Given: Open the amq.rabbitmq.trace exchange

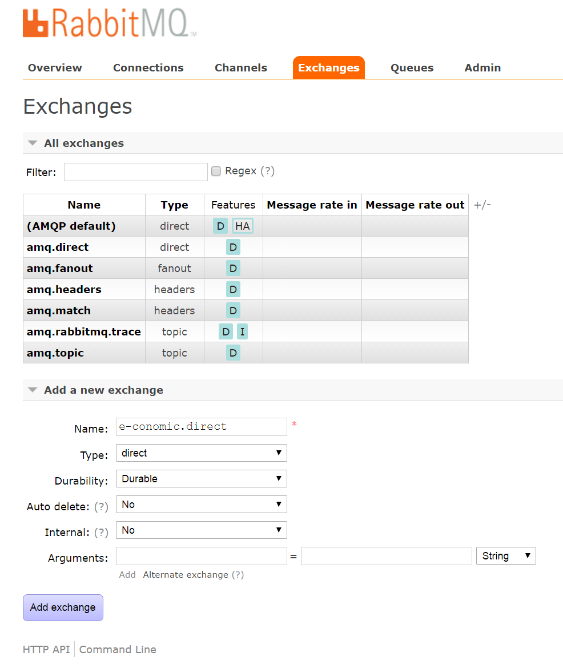Looking at the screenshot, I should (84, 332).
